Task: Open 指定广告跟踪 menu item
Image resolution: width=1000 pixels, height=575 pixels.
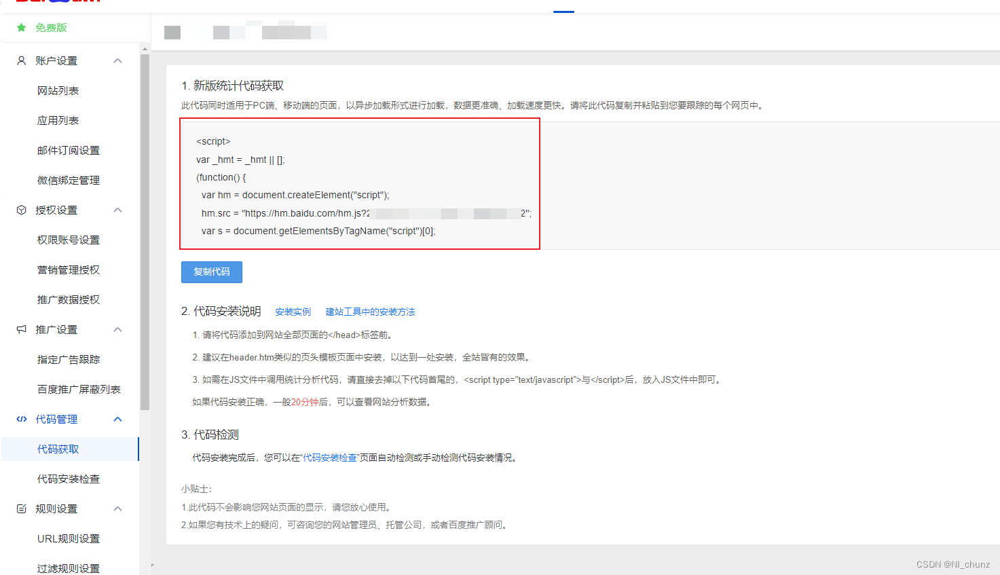Action: [x=68, y=359]
